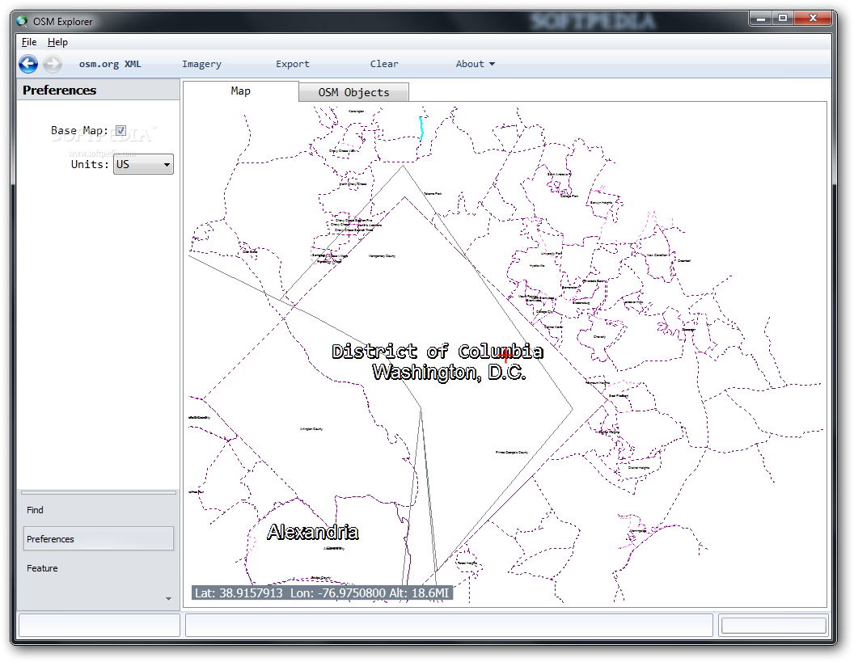Open the File menu
854x662 pixels.
click(x=29, y=42)
